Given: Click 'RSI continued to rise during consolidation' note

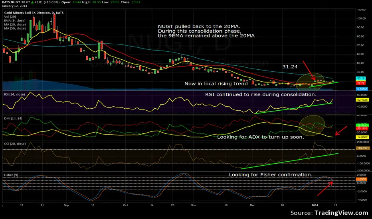Looking at the screenshot, I should pyautogui.click(x=261, y=94).
